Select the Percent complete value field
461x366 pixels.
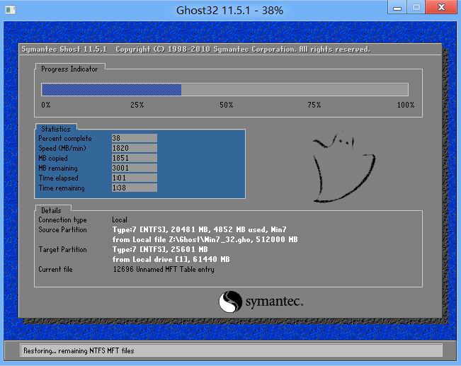(x=134, y=139)
